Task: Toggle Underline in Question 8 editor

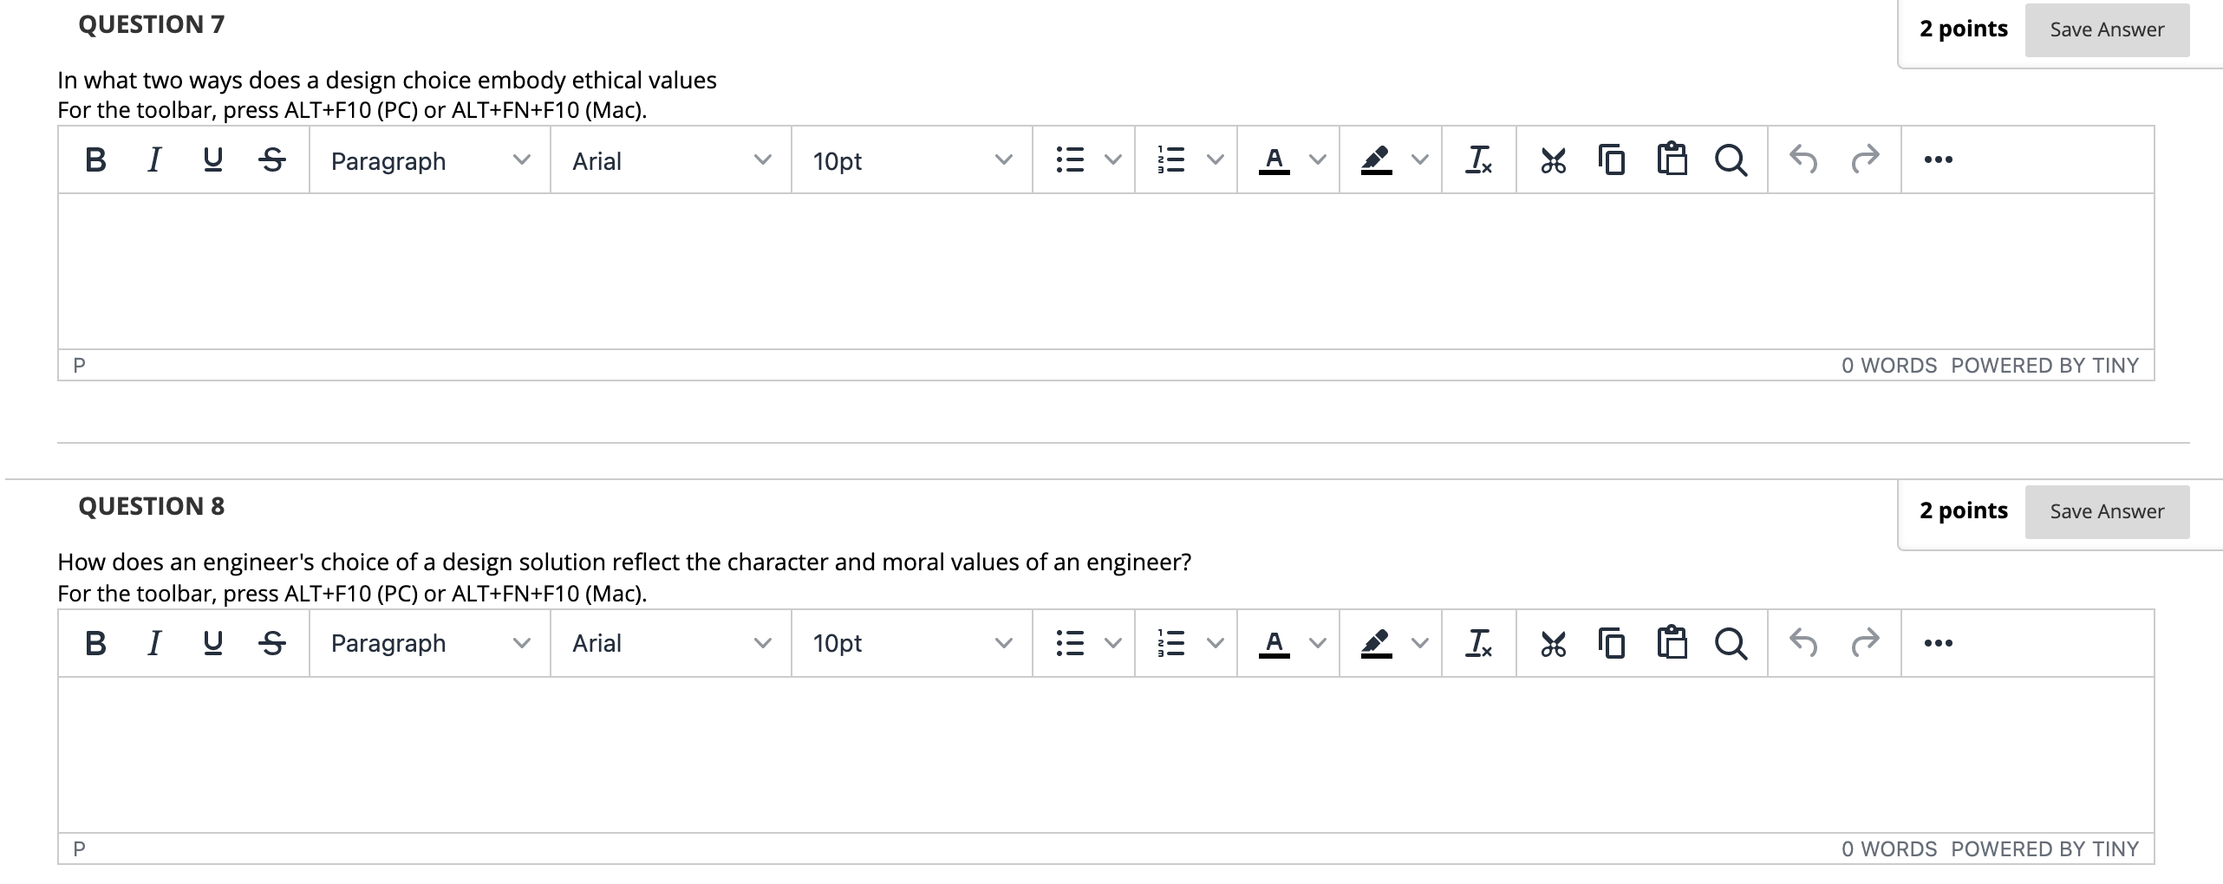Action: [x=212, y=643]
